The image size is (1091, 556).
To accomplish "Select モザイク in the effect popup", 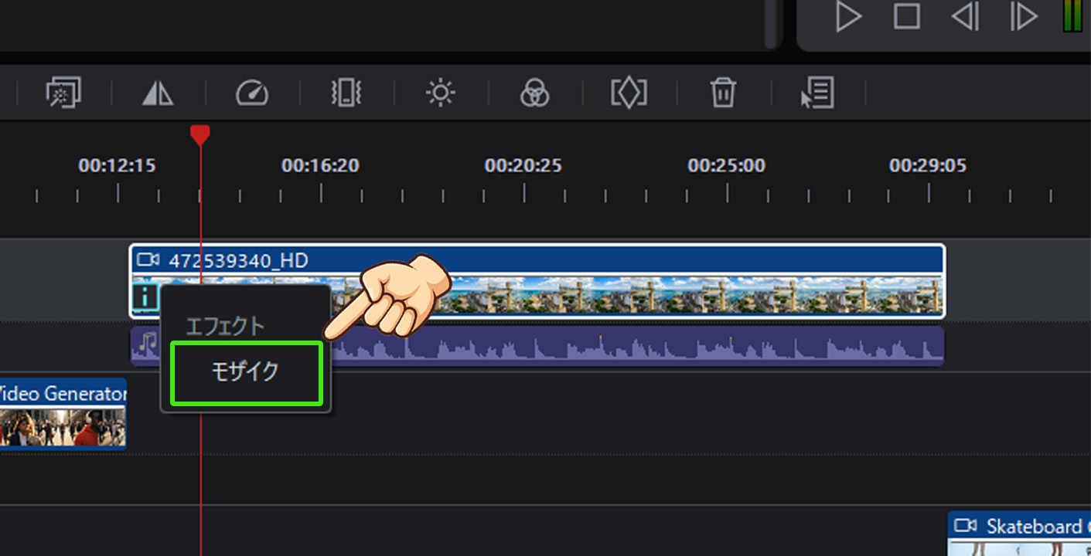I will [x=245, y=372].
